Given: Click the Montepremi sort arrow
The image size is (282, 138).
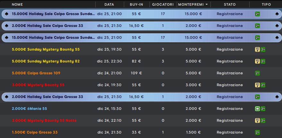Looking at the screenshot, I should [x=207, y=4].
